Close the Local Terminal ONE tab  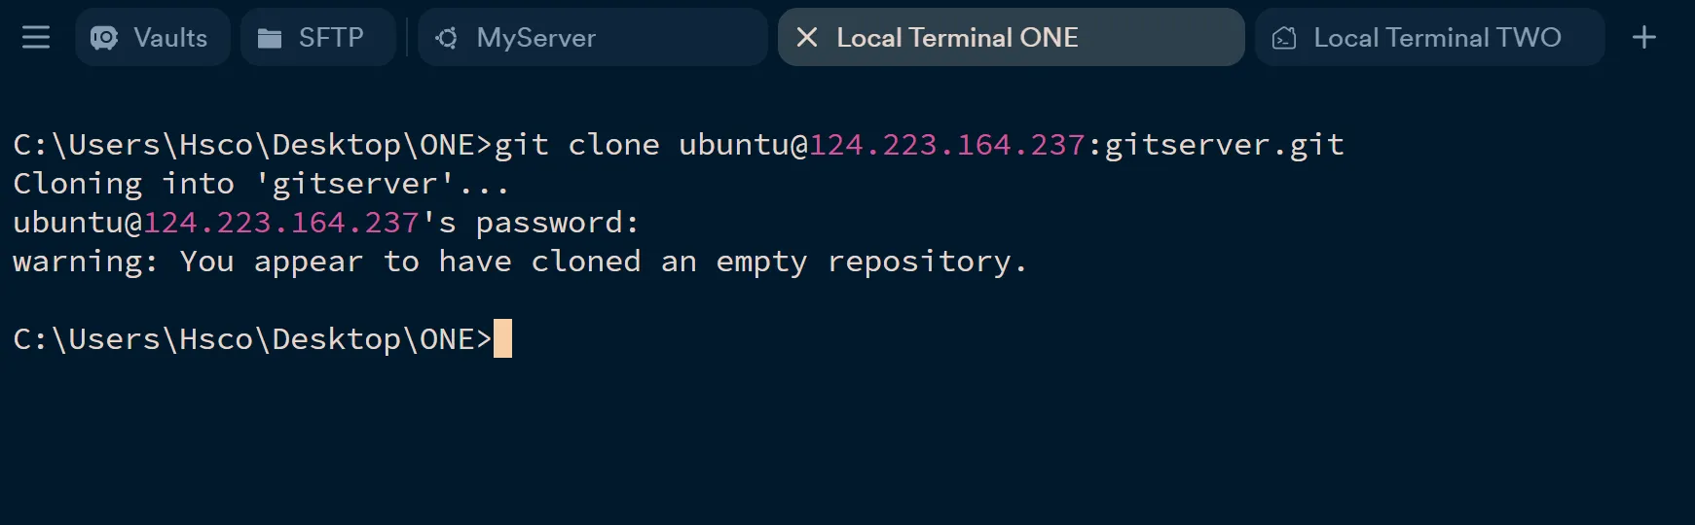coord(807,38)
